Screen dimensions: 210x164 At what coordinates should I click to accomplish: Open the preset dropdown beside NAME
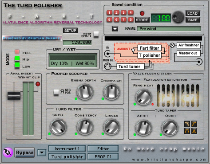(x=115, y=29)
